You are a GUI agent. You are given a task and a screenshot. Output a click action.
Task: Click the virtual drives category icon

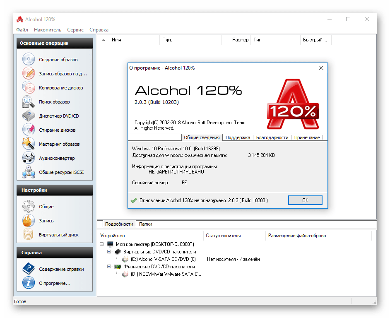pyautogui.click(x=118, y=252)
